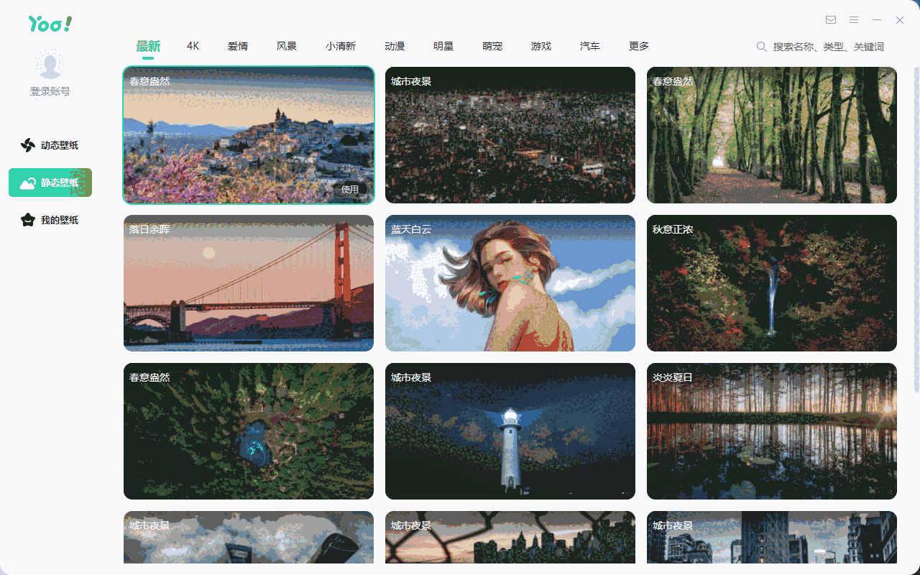Open the 风景 category tab
The height and width of the screenshot is (575, 920).
point(287,46)
